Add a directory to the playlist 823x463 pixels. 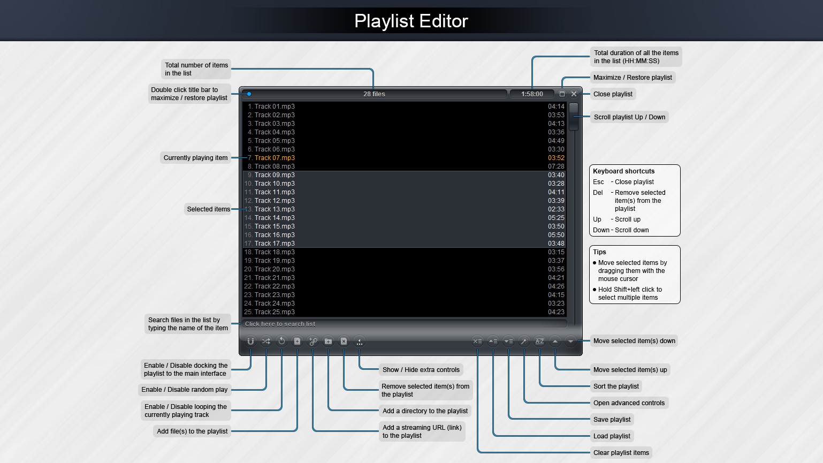(327, 341)
